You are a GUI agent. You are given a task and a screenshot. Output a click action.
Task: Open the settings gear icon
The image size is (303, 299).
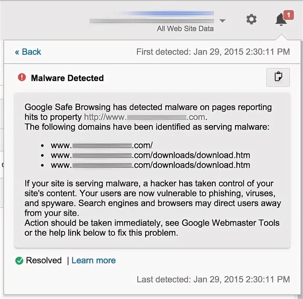point(251,19)
